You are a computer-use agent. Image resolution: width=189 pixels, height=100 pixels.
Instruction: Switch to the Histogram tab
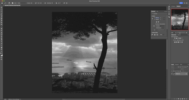[173, 6]
